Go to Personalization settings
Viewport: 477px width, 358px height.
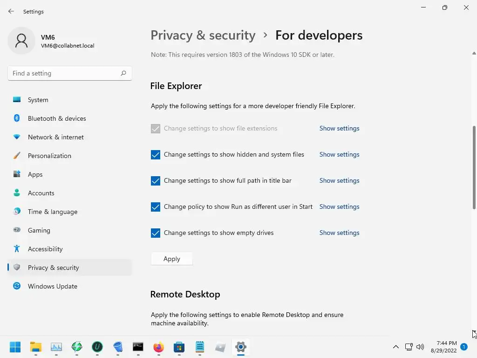[x=49, y=156]
